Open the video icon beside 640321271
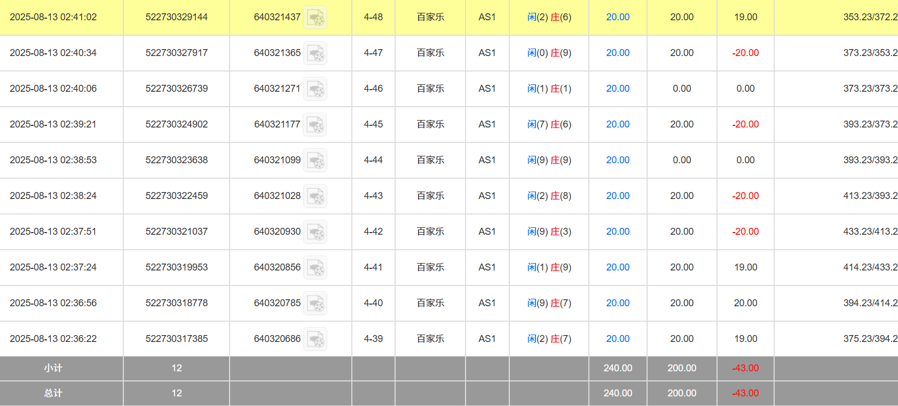The height and width of the screenshot is (406, 898). coord(315,89)
